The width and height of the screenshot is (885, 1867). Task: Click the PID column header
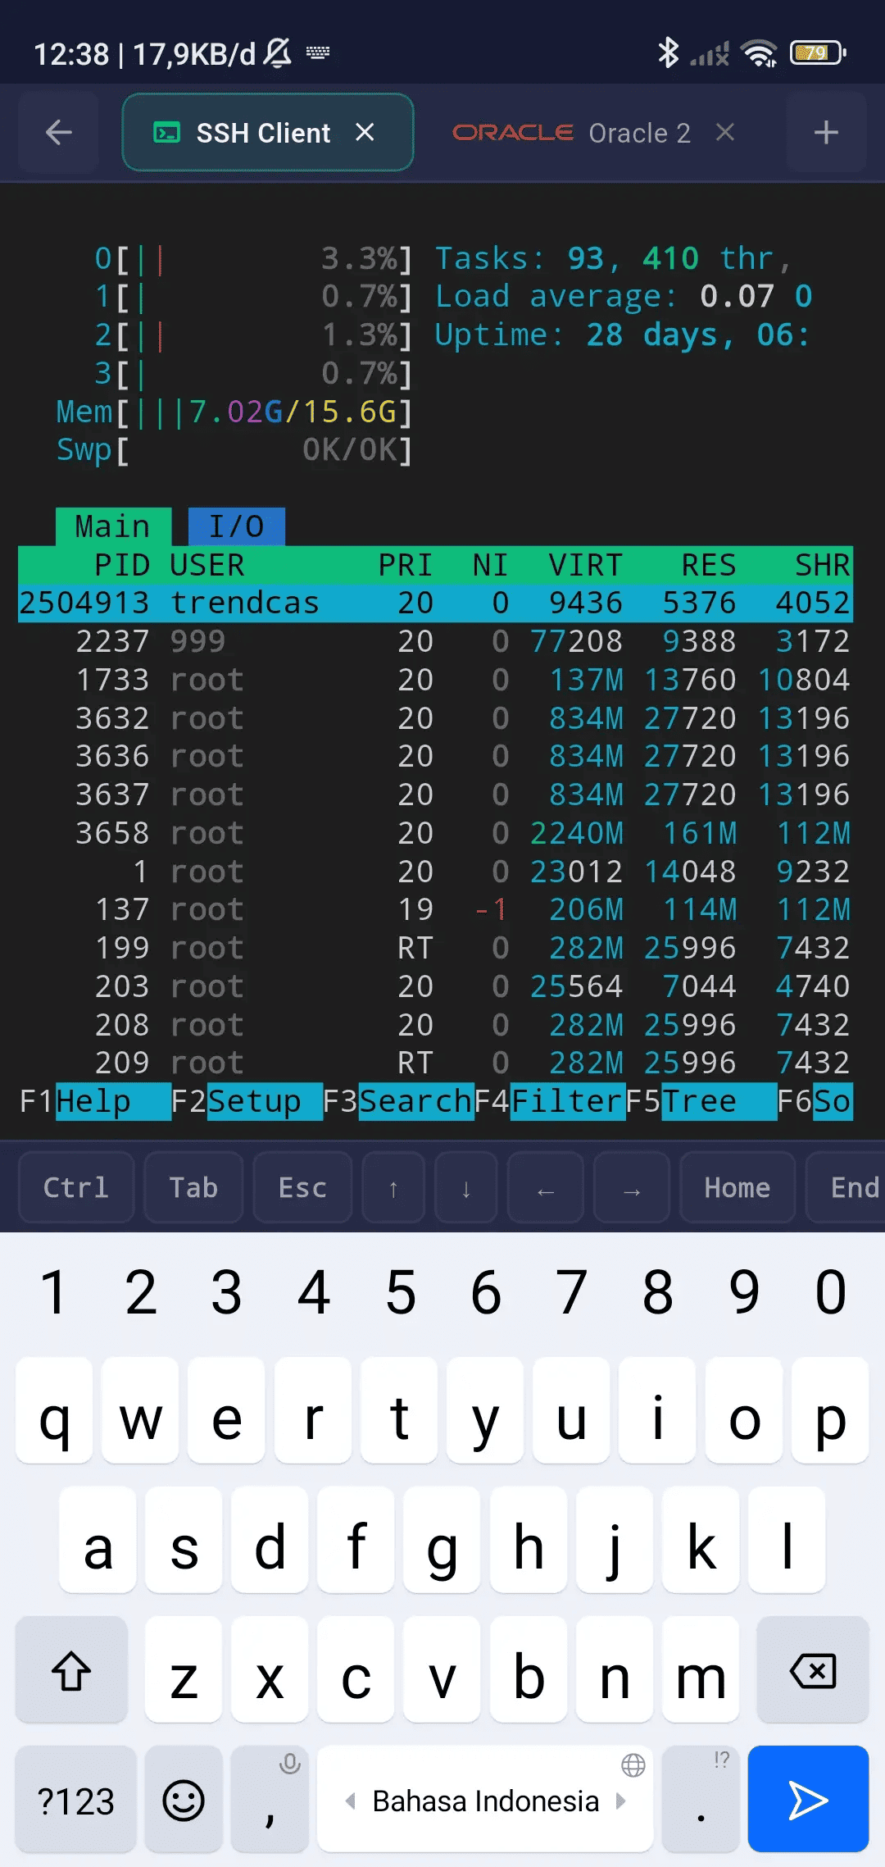pyautogui.click(x=121, y=565)
